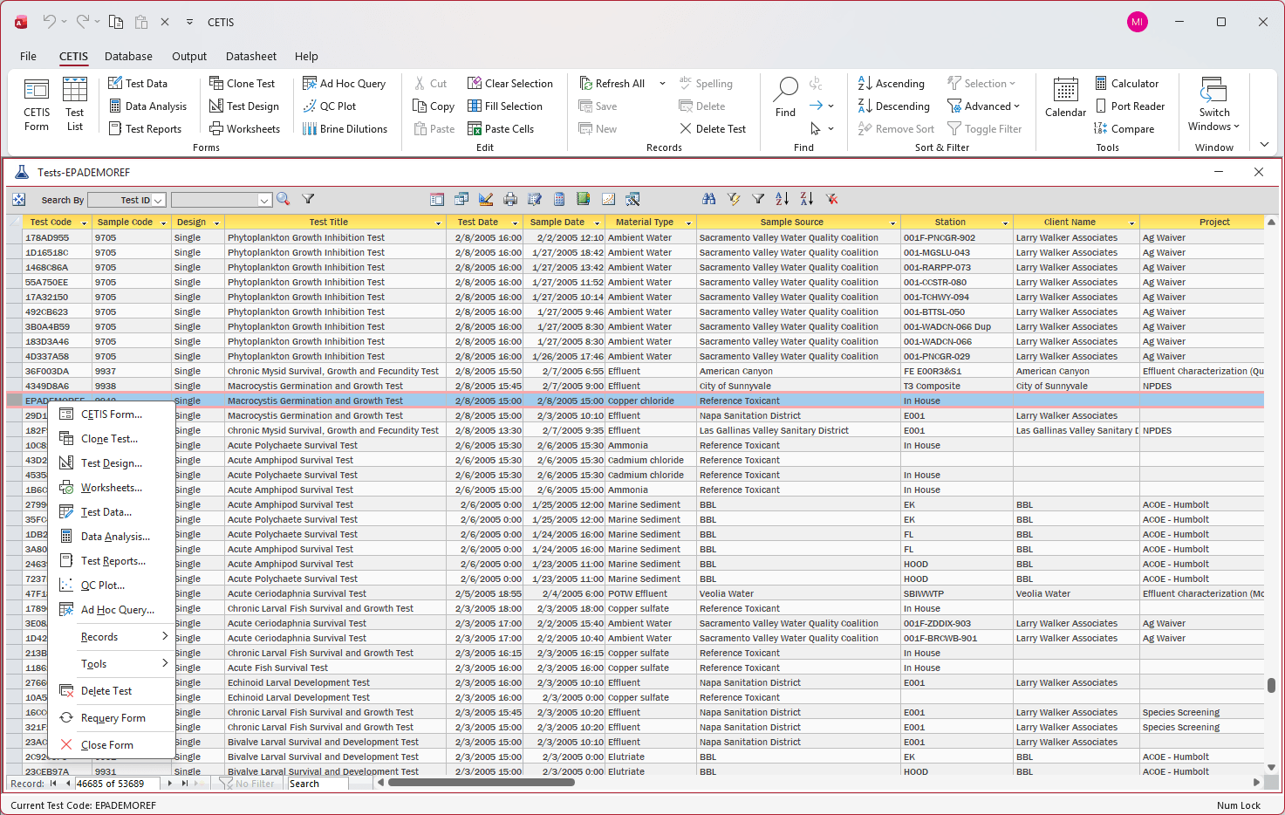Click the Refresh All button
Image resolution: width=1285 pixels, height=815 pixels.
(612, 84)
